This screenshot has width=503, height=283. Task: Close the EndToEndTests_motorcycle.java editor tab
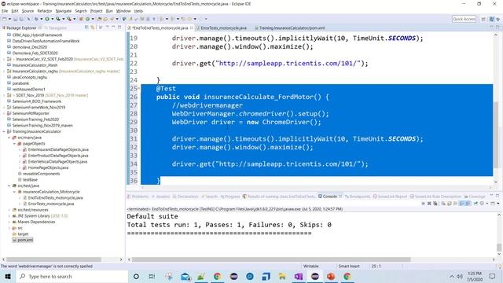pyautogui.click(x=192, y=28)
